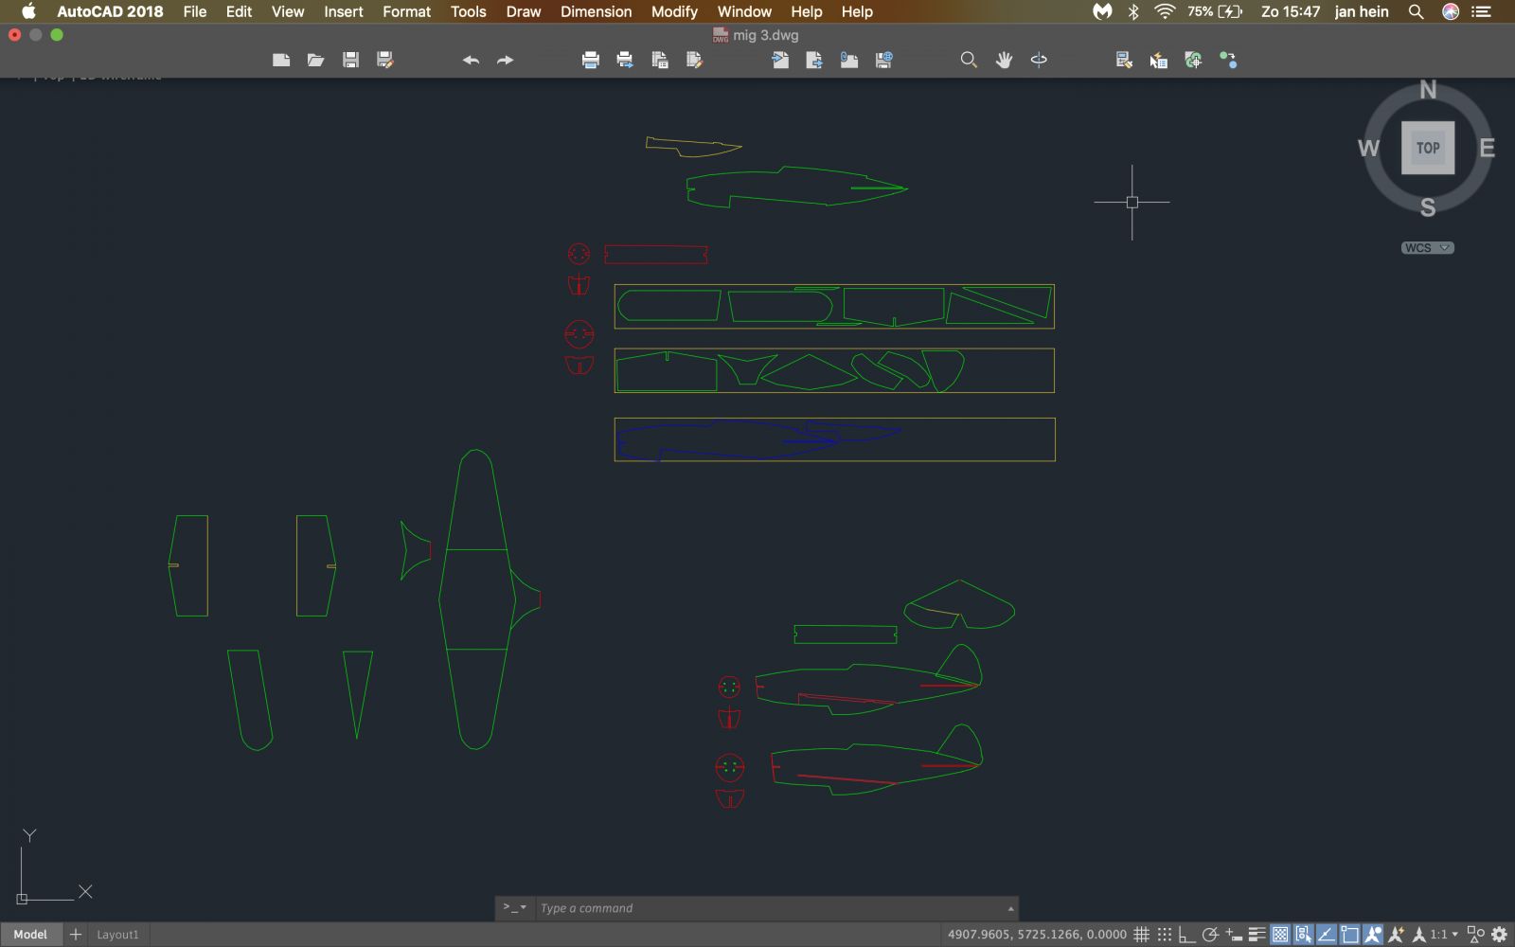Open the 1:1 annotation scale dropdown

tap(1443, 935)
